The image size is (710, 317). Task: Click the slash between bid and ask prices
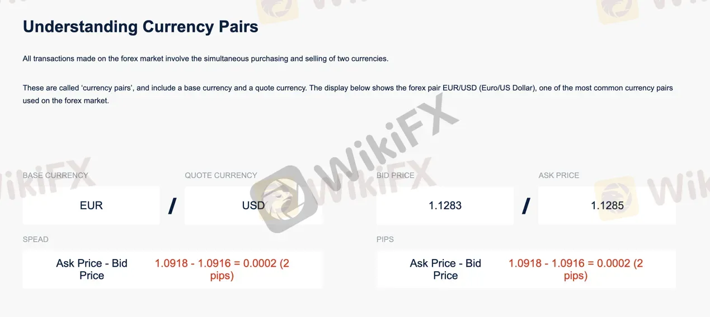[526, 206]
